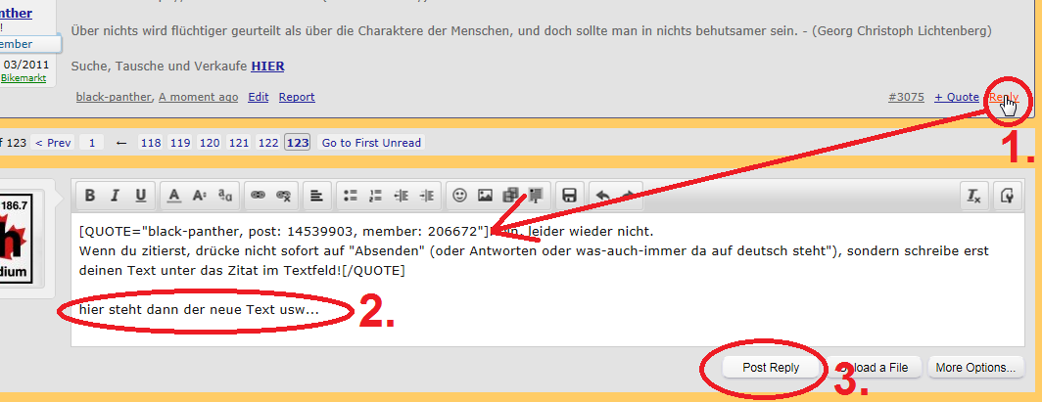Toggle underline formatting button
The image size is (1042, 402).
[x=141, y=195]
